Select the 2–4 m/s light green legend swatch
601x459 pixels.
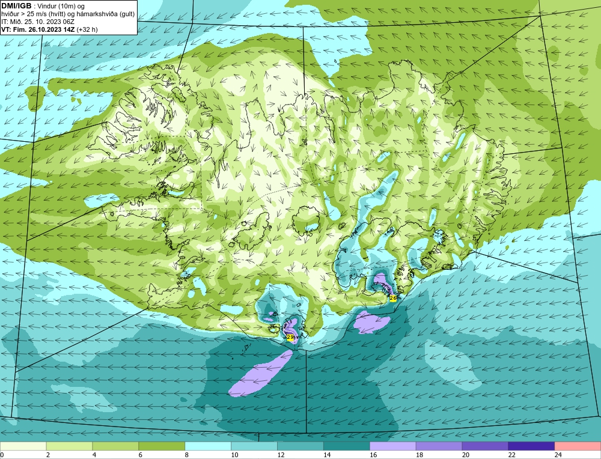(69, 446)
